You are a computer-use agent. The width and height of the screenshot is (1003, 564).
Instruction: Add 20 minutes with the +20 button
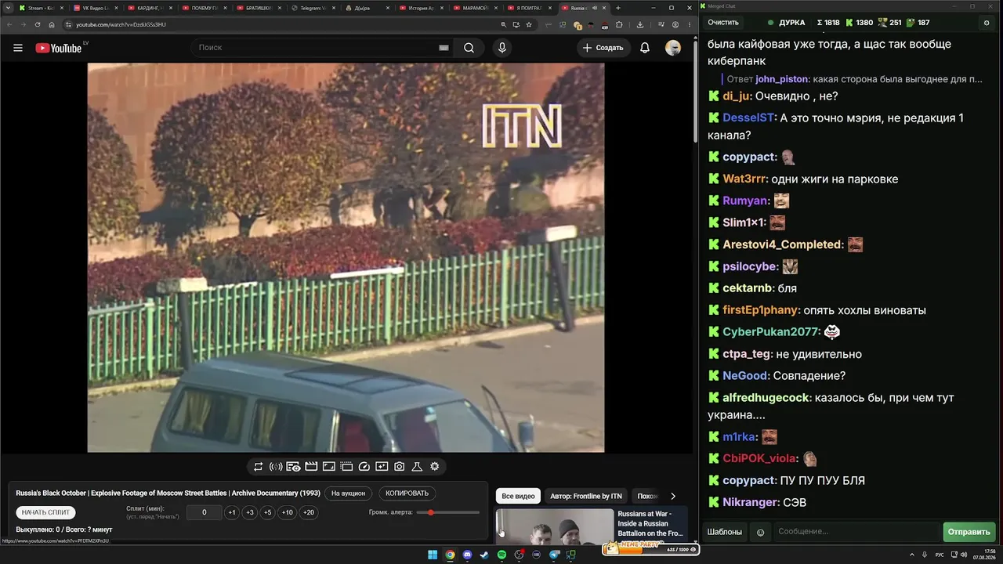click(x=309, y=512)
